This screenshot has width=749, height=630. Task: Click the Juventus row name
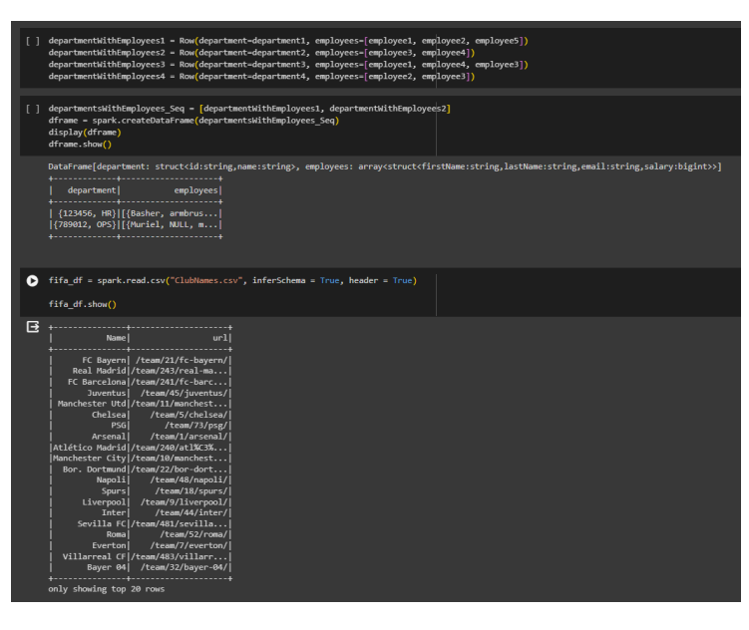pos(107,393)
